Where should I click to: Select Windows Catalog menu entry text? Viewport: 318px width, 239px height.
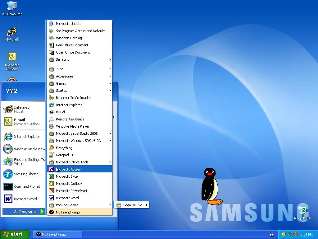click(x=69, y=38)
